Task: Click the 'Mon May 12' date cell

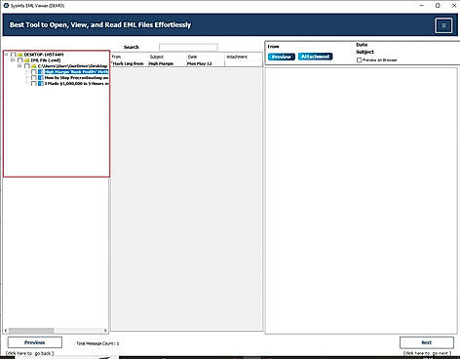Action: (x=206, y=63)
